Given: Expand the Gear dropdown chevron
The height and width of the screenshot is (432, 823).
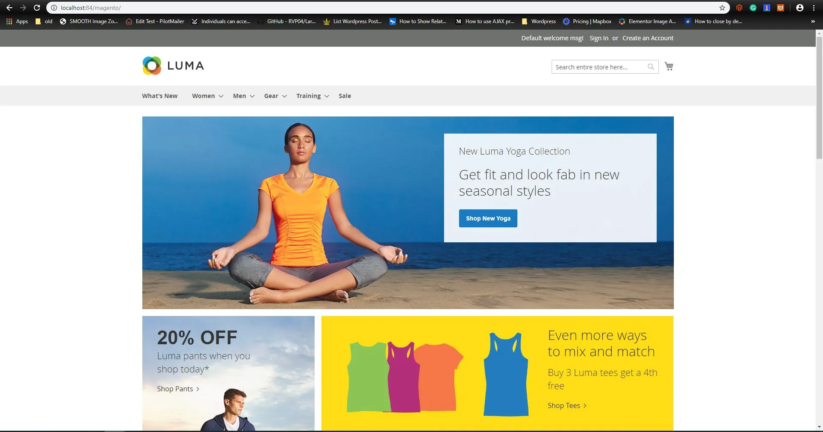Looking at the screenshot, I should point(284,96).
